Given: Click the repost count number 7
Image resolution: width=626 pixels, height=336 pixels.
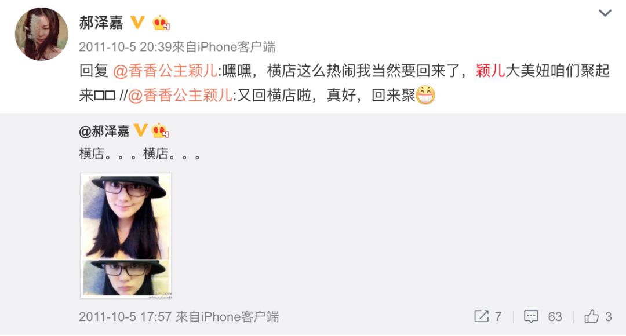Looking at the screenshot, I should [498, 317].
